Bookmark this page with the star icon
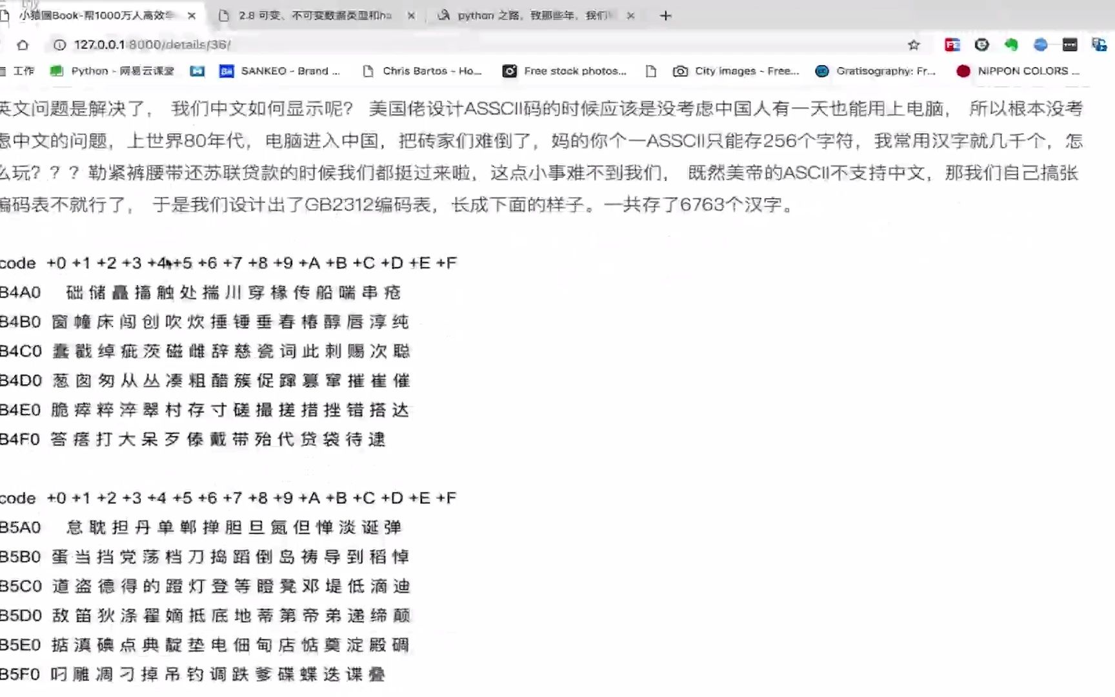The height and width of the screenshot is (697, 1115). coord(914,45)
